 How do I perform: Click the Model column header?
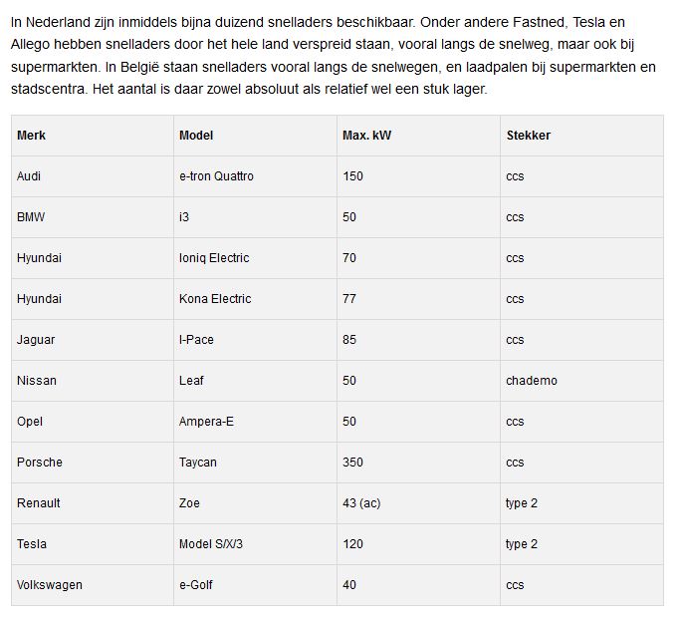[196, 136]
